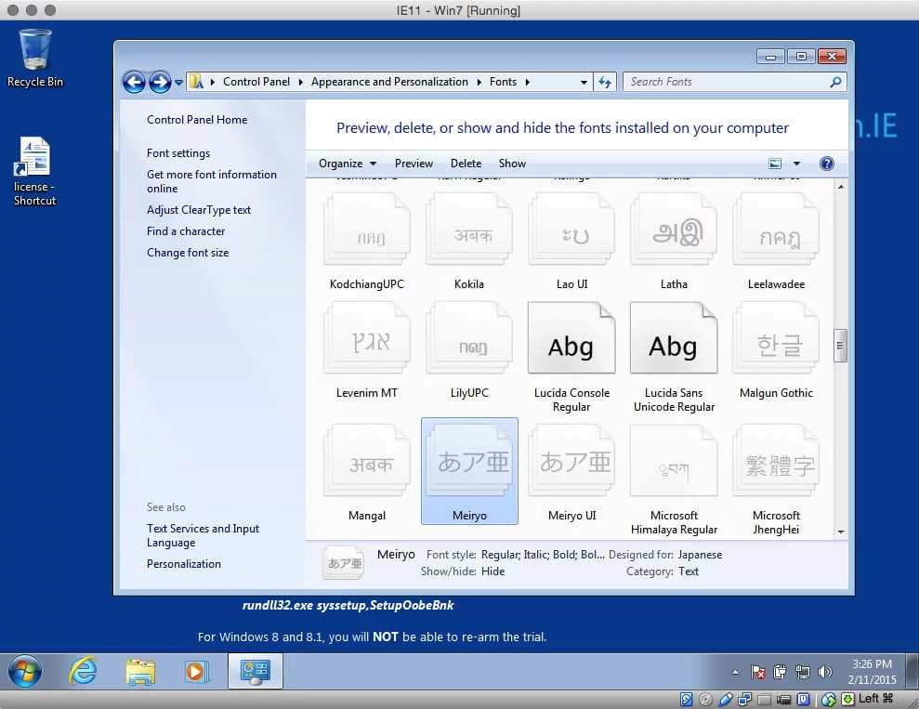Open Personalization link
This screenshot has width=919, height=709.
point(183,564)
